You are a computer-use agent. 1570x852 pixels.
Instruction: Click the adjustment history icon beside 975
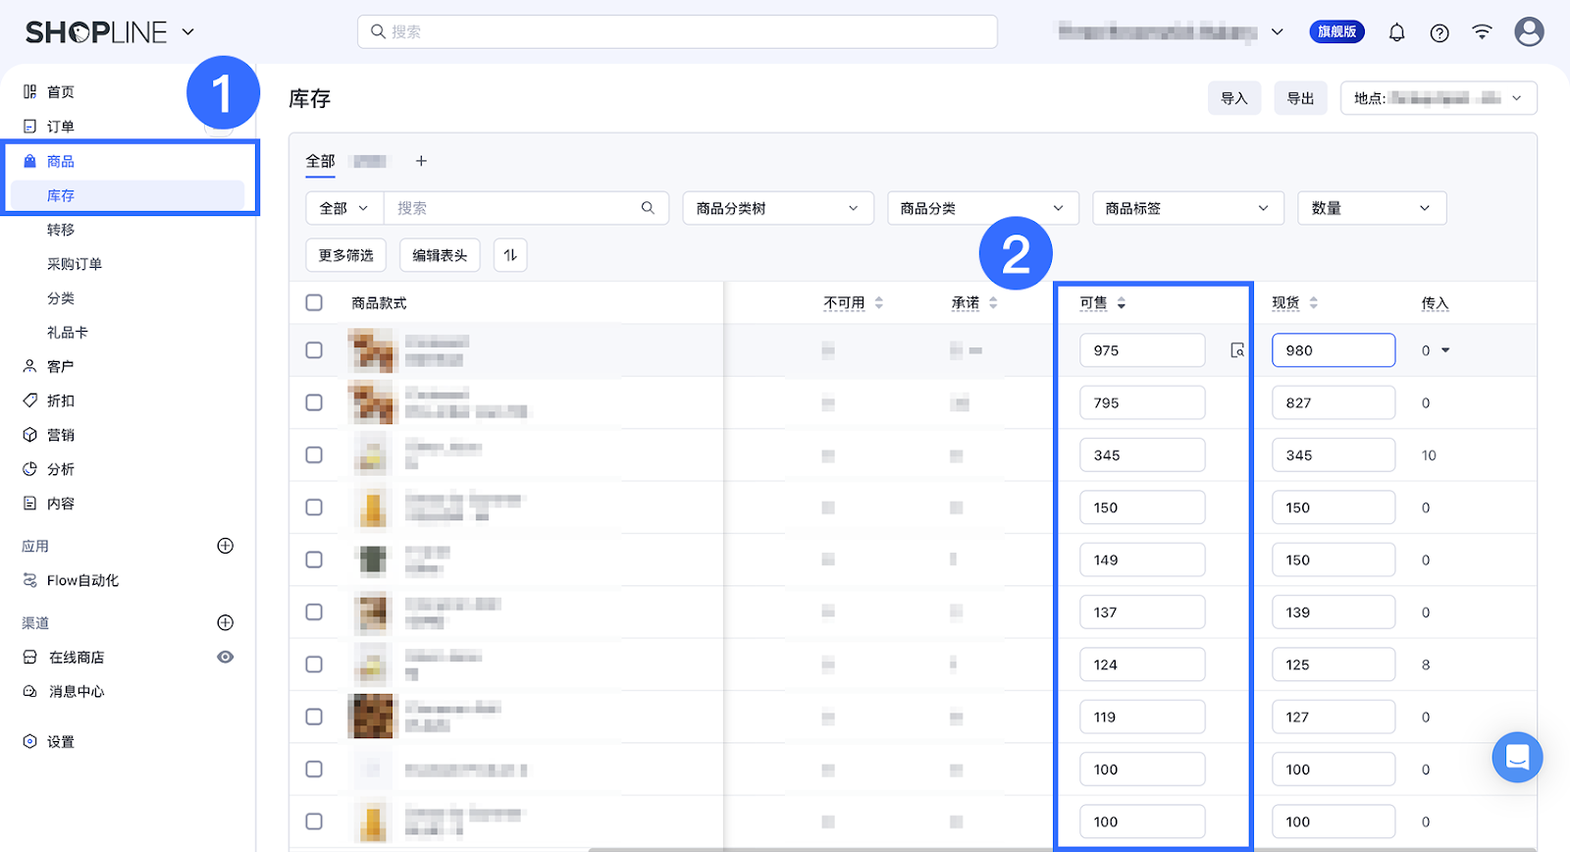coord(1237,350)
